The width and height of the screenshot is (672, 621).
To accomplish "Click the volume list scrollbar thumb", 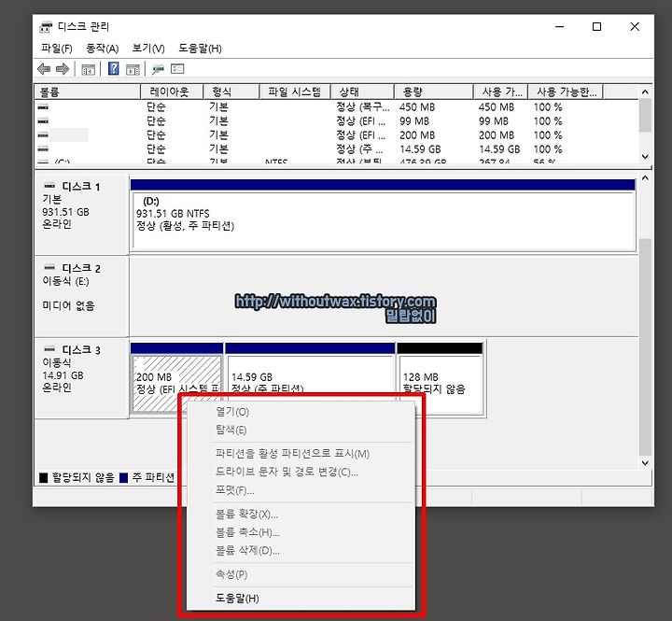I will tap(645, 116).
